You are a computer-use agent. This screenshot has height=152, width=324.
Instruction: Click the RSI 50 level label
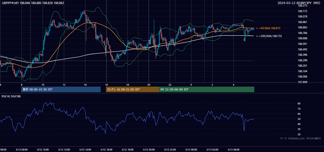pos(299,119)
